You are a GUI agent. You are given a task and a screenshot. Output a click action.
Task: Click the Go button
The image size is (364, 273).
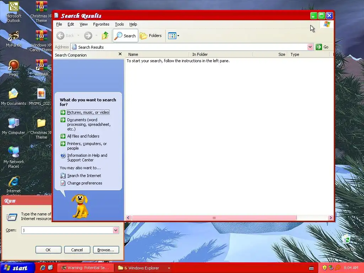(x=322, y=47)
